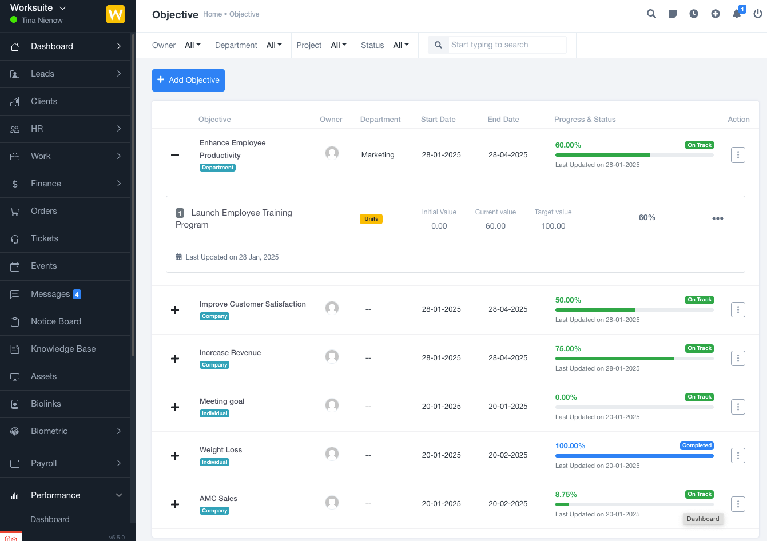
Task: Open the Owner filter dropdown
Action: (193, 45)
